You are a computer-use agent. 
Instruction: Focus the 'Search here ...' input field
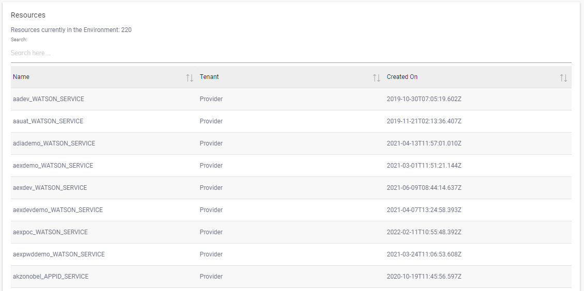[291, 53]
